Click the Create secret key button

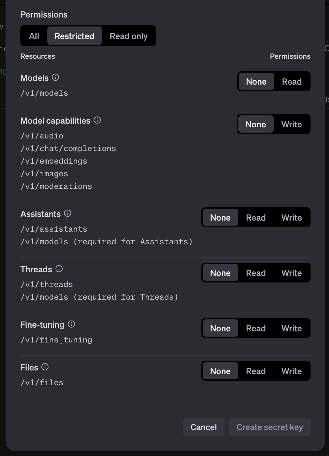(270, 427)
